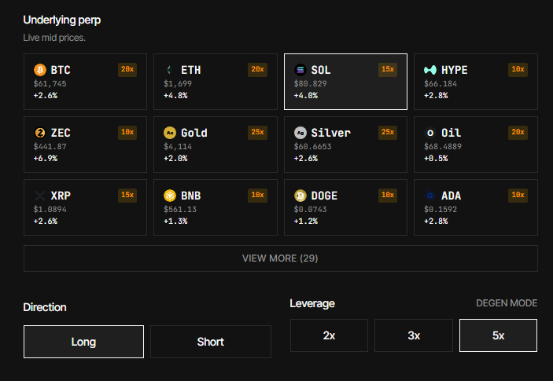Click the Bitcoin coin icon
This screenshot has width=553, height=381.
point(40,70)
